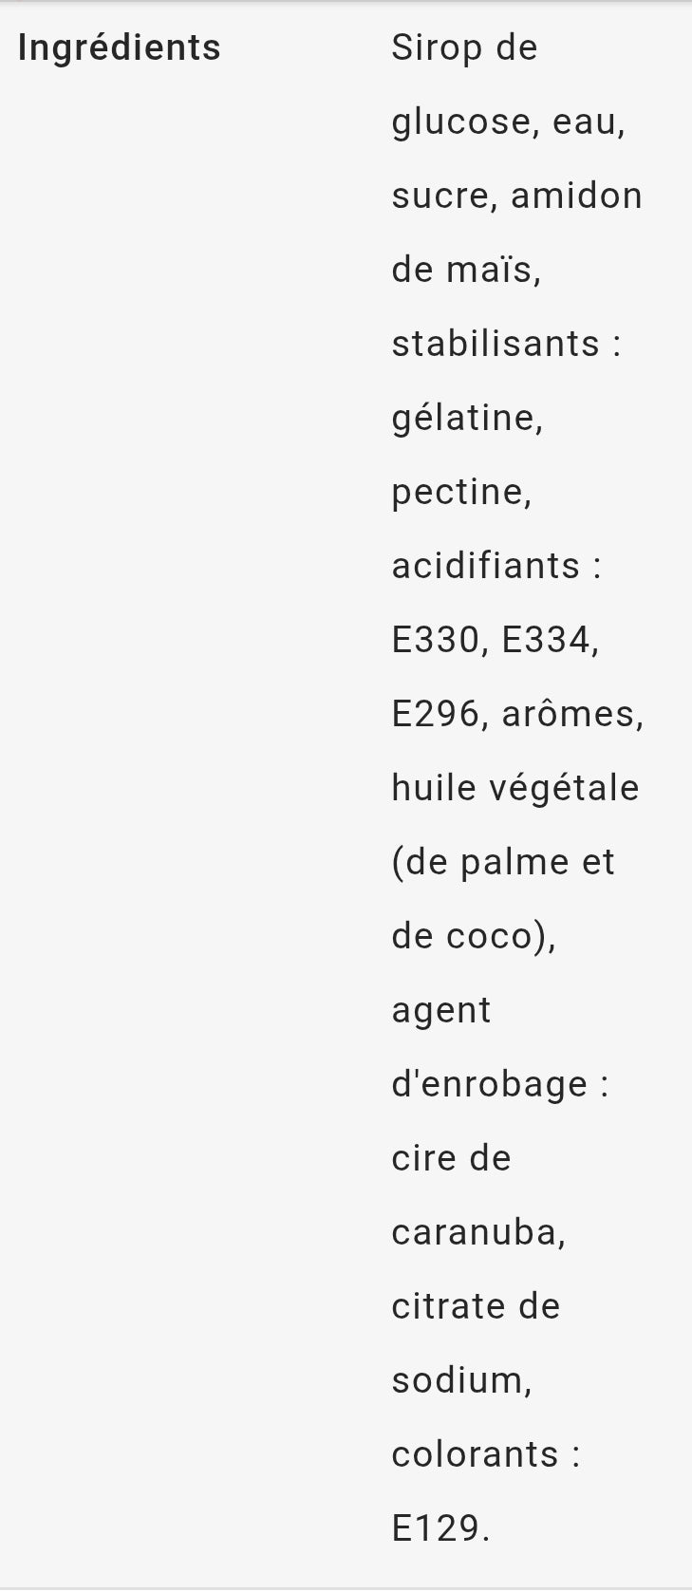Click the "d'enrobage :" text
Image resolution: width=692 pixels, height=1592 pixels.
pyautogui.click(x=500, y=1085)
